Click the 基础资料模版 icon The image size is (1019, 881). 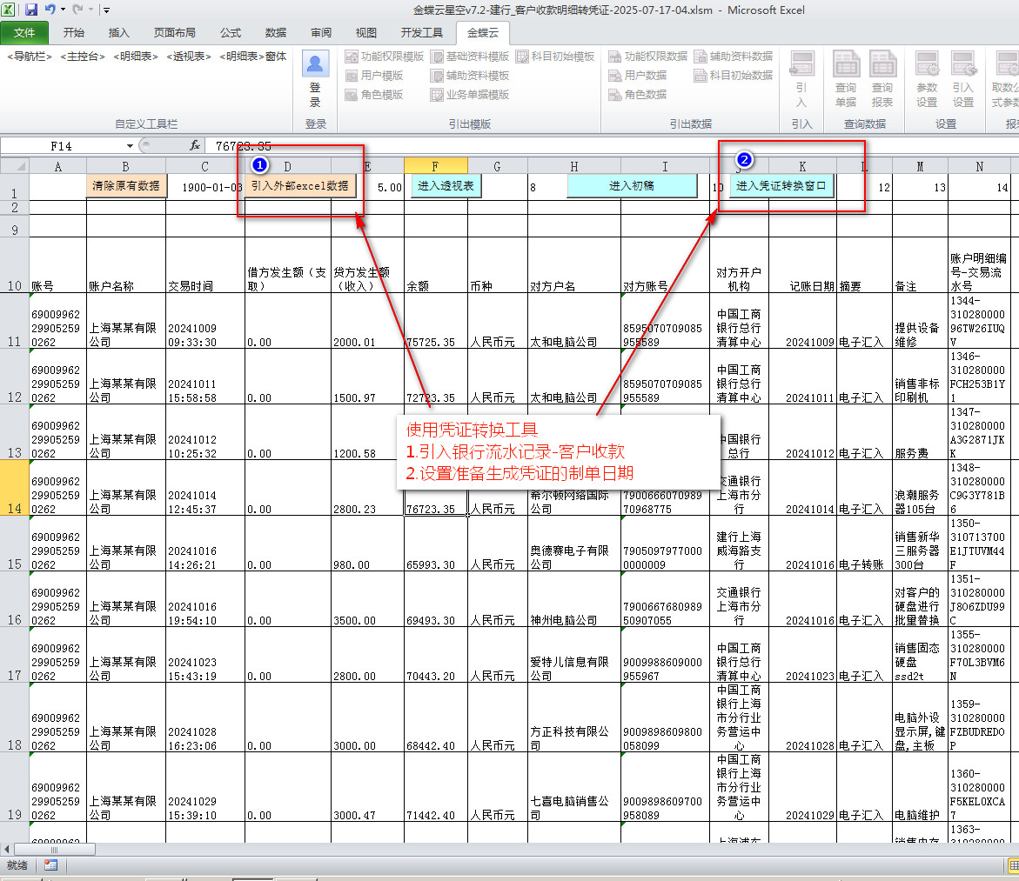coord(437,57)
